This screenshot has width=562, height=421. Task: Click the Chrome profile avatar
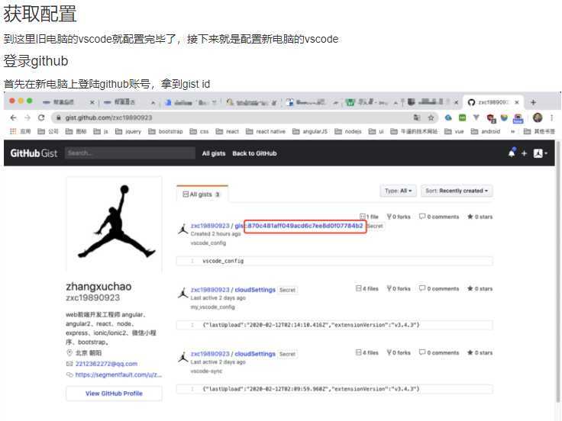(538, 117)
